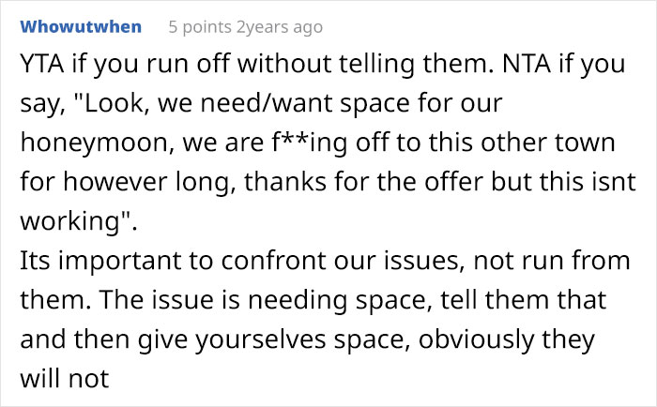Click the "2years ago" comment timestamp
The height and width of the screenshot is (407, 657).
tap(280, 27)
